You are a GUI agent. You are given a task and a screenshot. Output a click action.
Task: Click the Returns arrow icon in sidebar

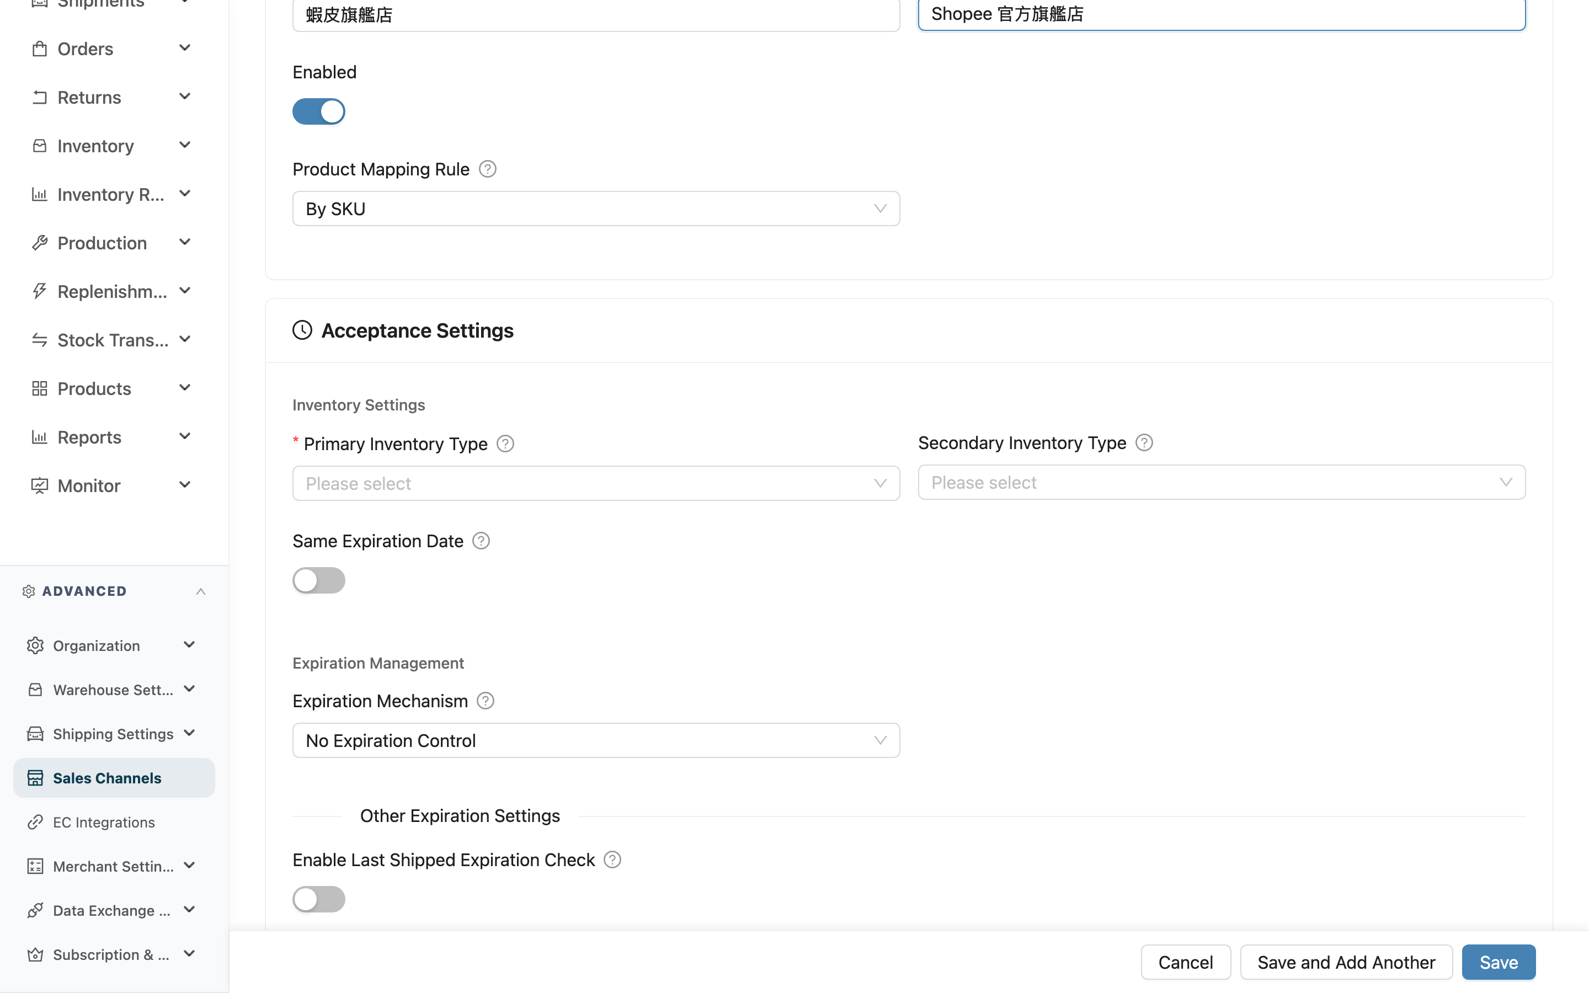tap(39, 97)
